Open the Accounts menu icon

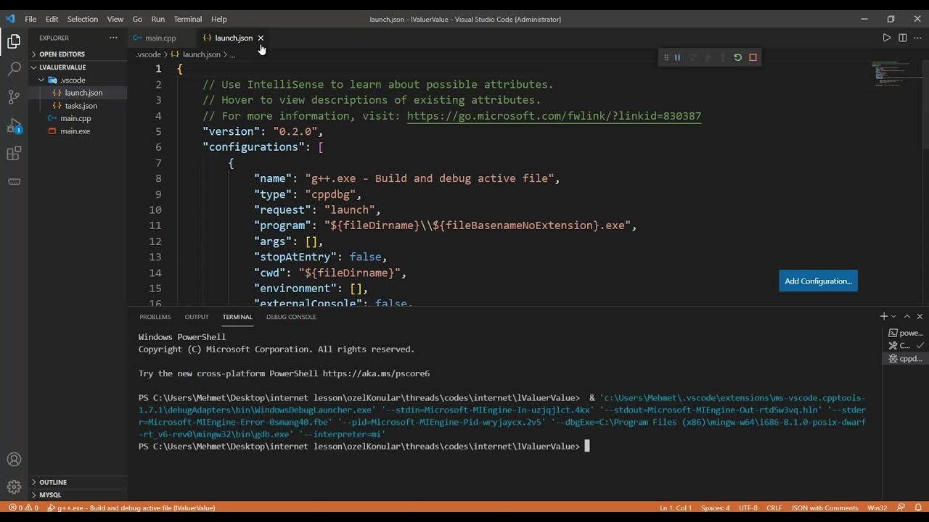click(x=14, y=460)
